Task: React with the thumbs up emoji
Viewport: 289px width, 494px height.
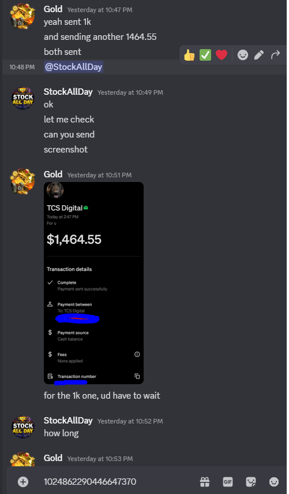Action: [189, 55]
